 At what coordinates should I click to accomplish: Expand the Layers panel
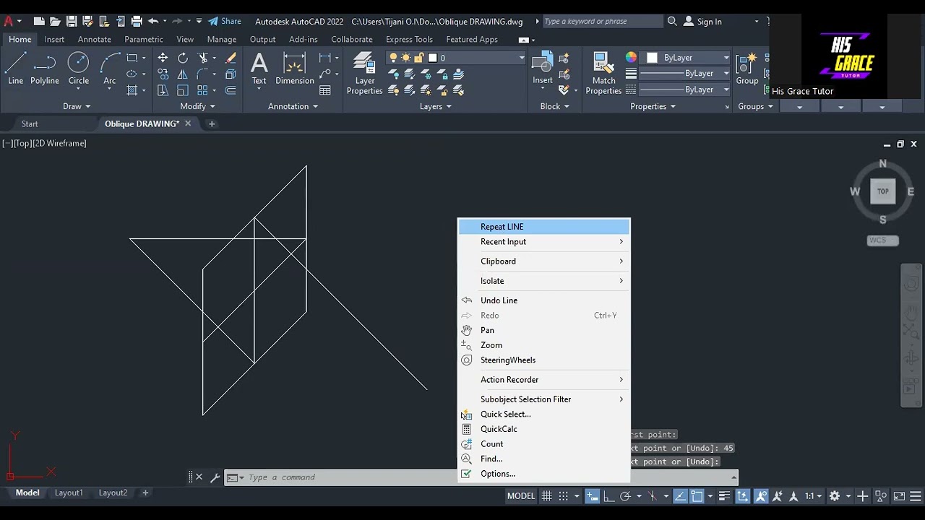[x=436, y=106]
